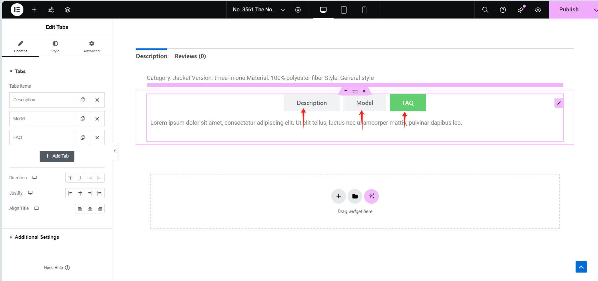The image size is (598, 281).
Task: Expand the Additional Settings section
Action: coord(37,237)
